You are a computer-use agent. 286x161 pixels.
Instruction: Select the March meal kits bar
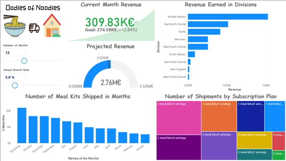[123, 138]
